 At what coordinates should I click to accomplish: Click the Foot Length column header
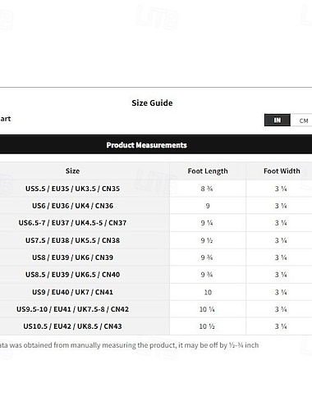pyautogui.click(x=208, y=171)
